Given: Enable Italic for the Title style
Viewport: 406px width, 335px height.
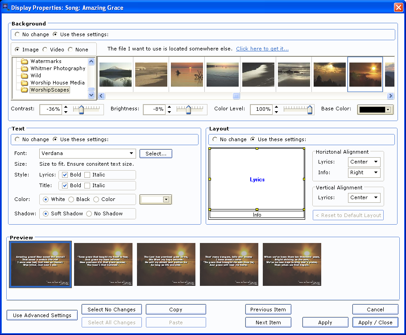Looking at the screenshot, I should tap(87, 185).
